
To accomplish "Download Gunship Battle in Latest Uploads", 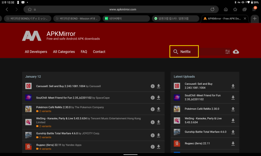I will [233, 132].
